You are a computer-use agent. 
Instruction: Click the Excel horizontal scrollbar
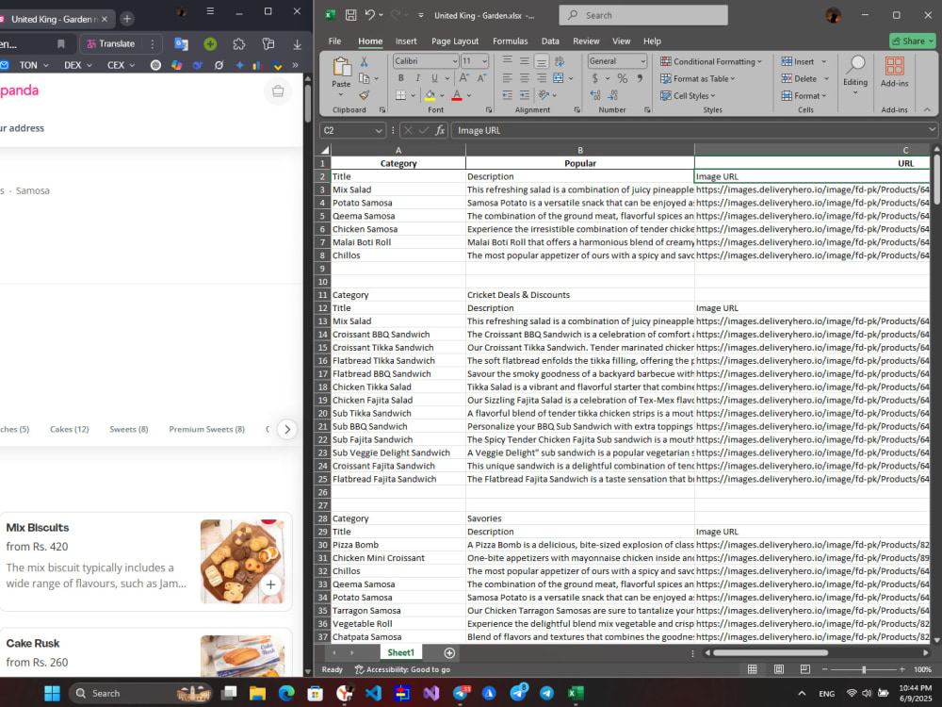(x=771, y=652)
